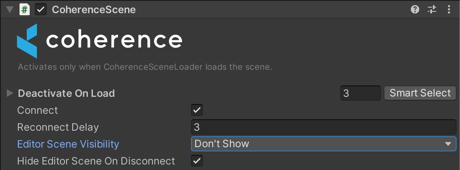Collapse the CoherenceScene component foldout arrow
This screenshot has height=170, width=460.
point(10,9)
